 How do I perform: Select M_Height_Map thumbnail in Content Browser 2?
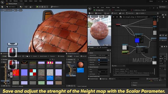pyautogui.click(x=81, y=67)
